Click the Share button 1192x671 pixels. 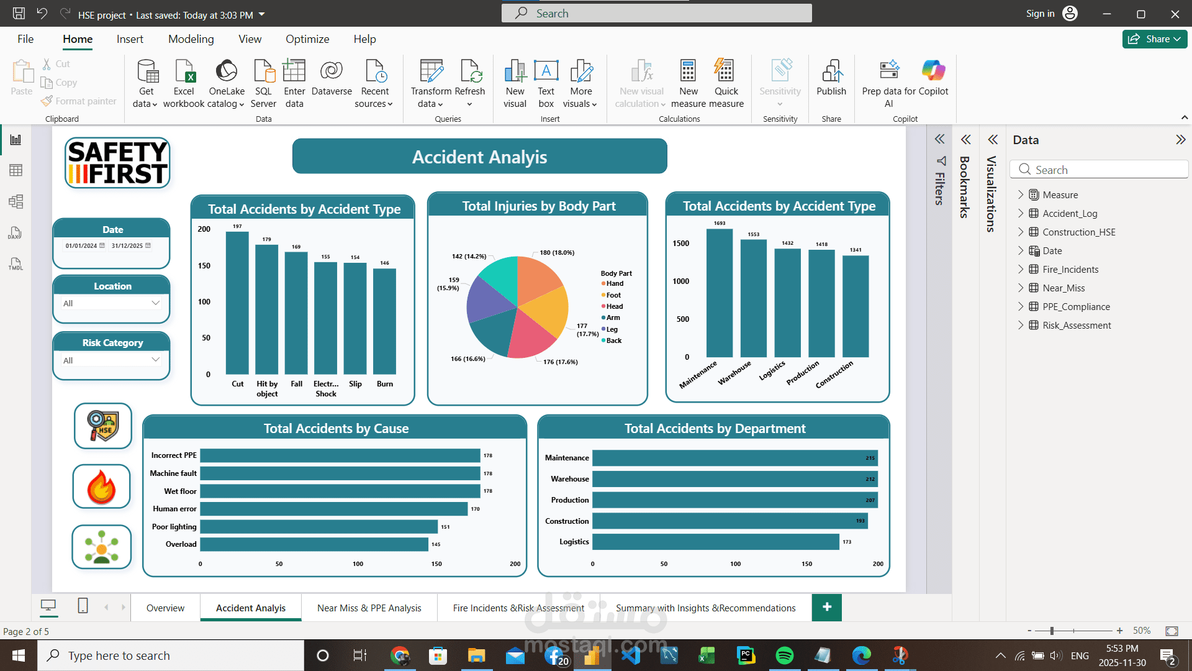tap(1154, 39)
